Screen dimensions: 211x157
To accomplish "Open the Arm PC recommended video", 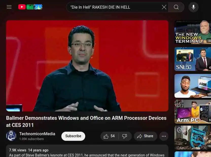I will pyautogui.click(x=193, y=112).
